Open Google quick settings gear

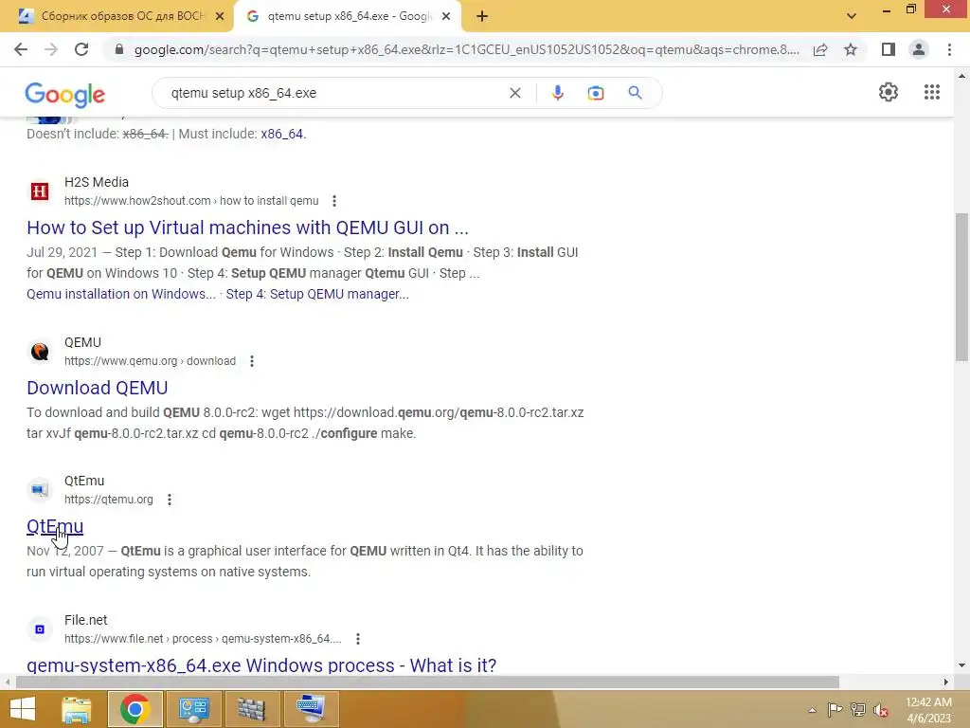coord(889,92)
